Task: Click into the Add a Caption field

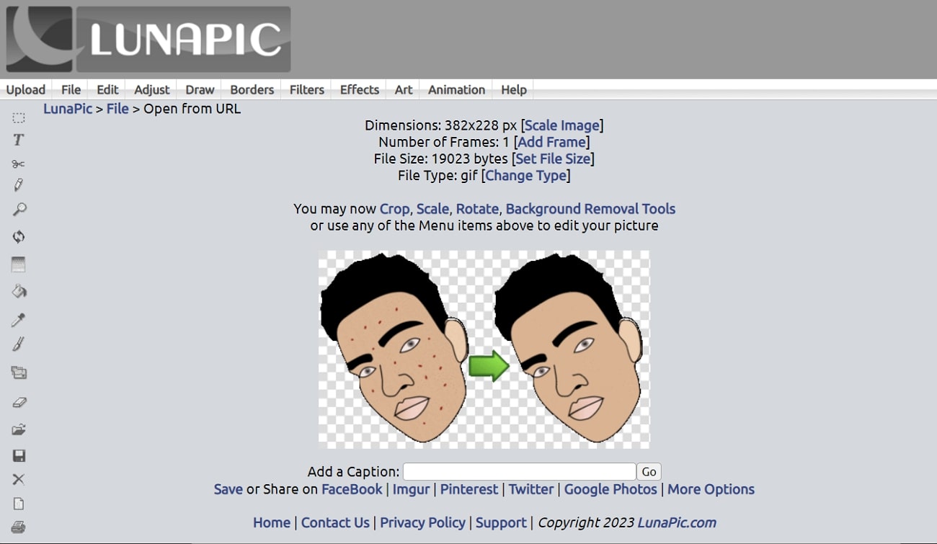Action: point(519,472)
